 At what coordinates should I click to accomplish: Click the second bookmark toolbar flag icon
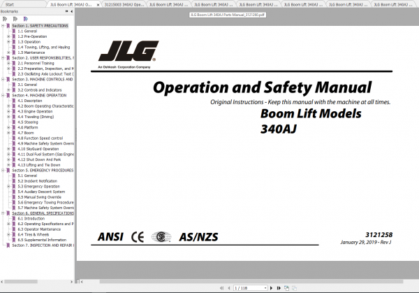pos(15,19)
